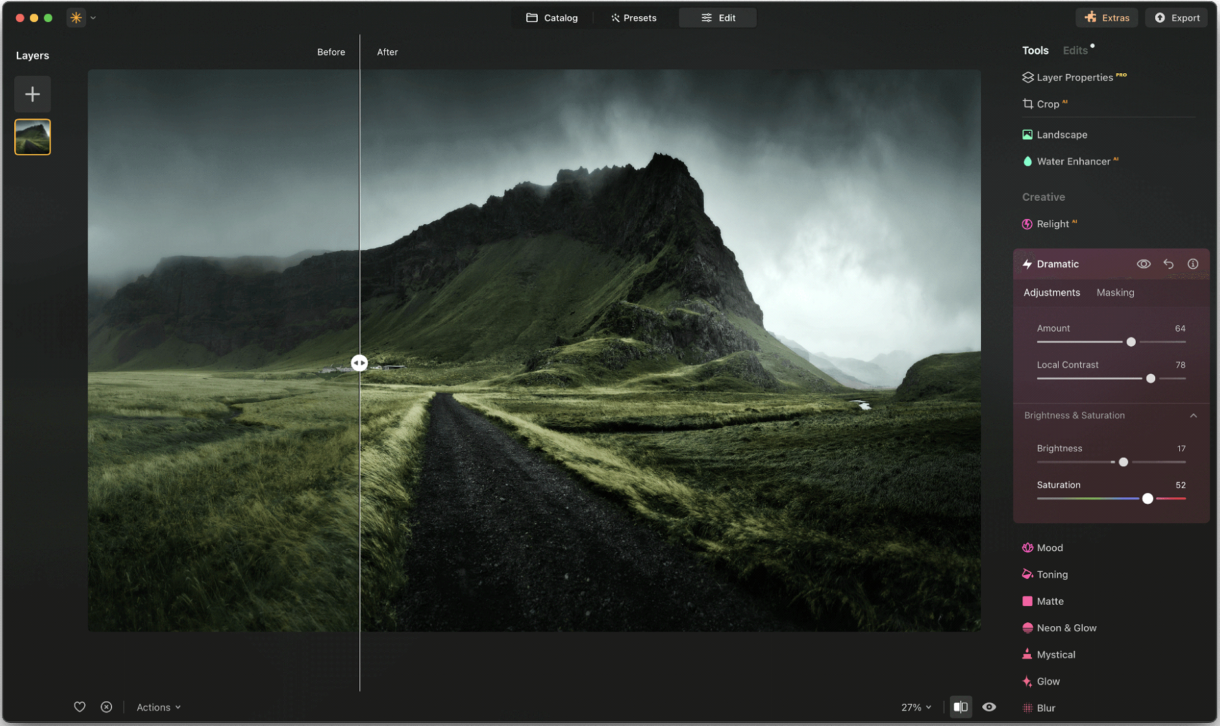Click the Saturation slider handle

point(1147,499)
